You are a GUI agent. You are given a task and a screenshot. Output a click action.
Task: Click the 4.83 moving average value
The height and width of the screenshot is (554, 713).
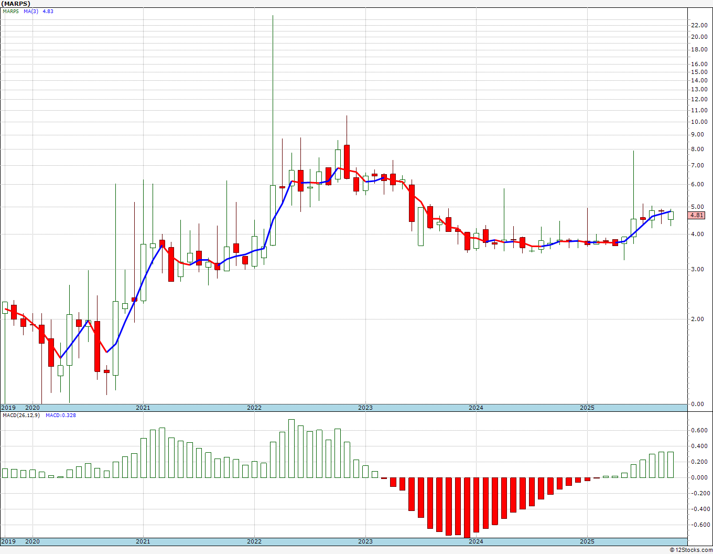48,11
